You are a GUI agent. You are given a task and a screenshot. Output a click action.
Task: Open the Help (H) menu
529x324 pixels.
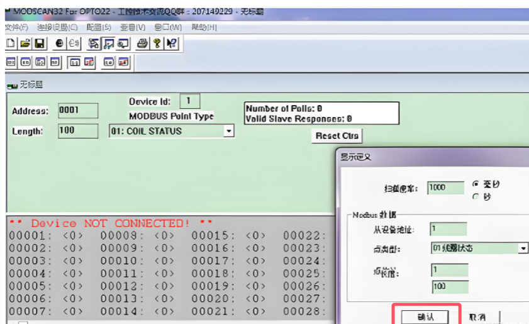[204, 28]
